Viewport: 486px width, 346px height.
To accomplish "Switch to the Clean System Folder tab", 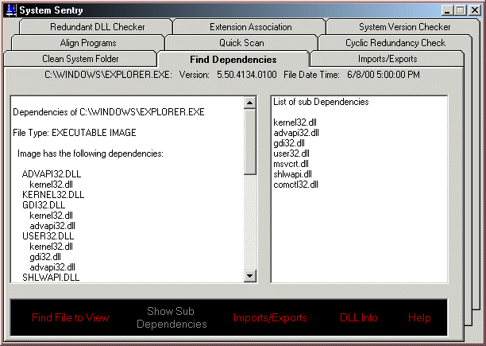I will [x=80, y=60].
